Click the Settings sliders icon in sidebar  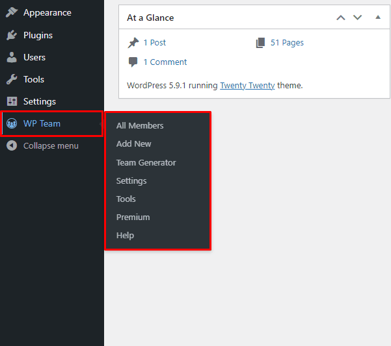[x=11, y=101]
